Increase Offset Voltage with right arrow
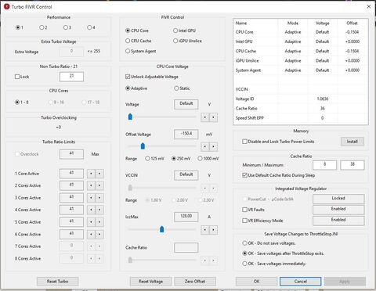376x291 pixels. point(213,146)
